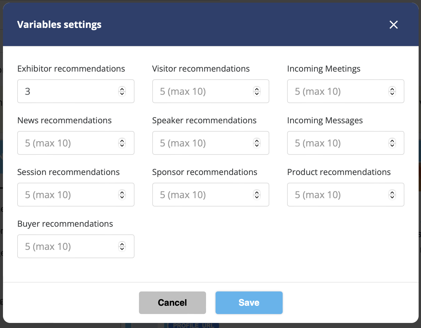Click the Incoming Meetings stepper arrows
Image resolution: width=421 pixels, height=328 pixels.
point(392,91)
